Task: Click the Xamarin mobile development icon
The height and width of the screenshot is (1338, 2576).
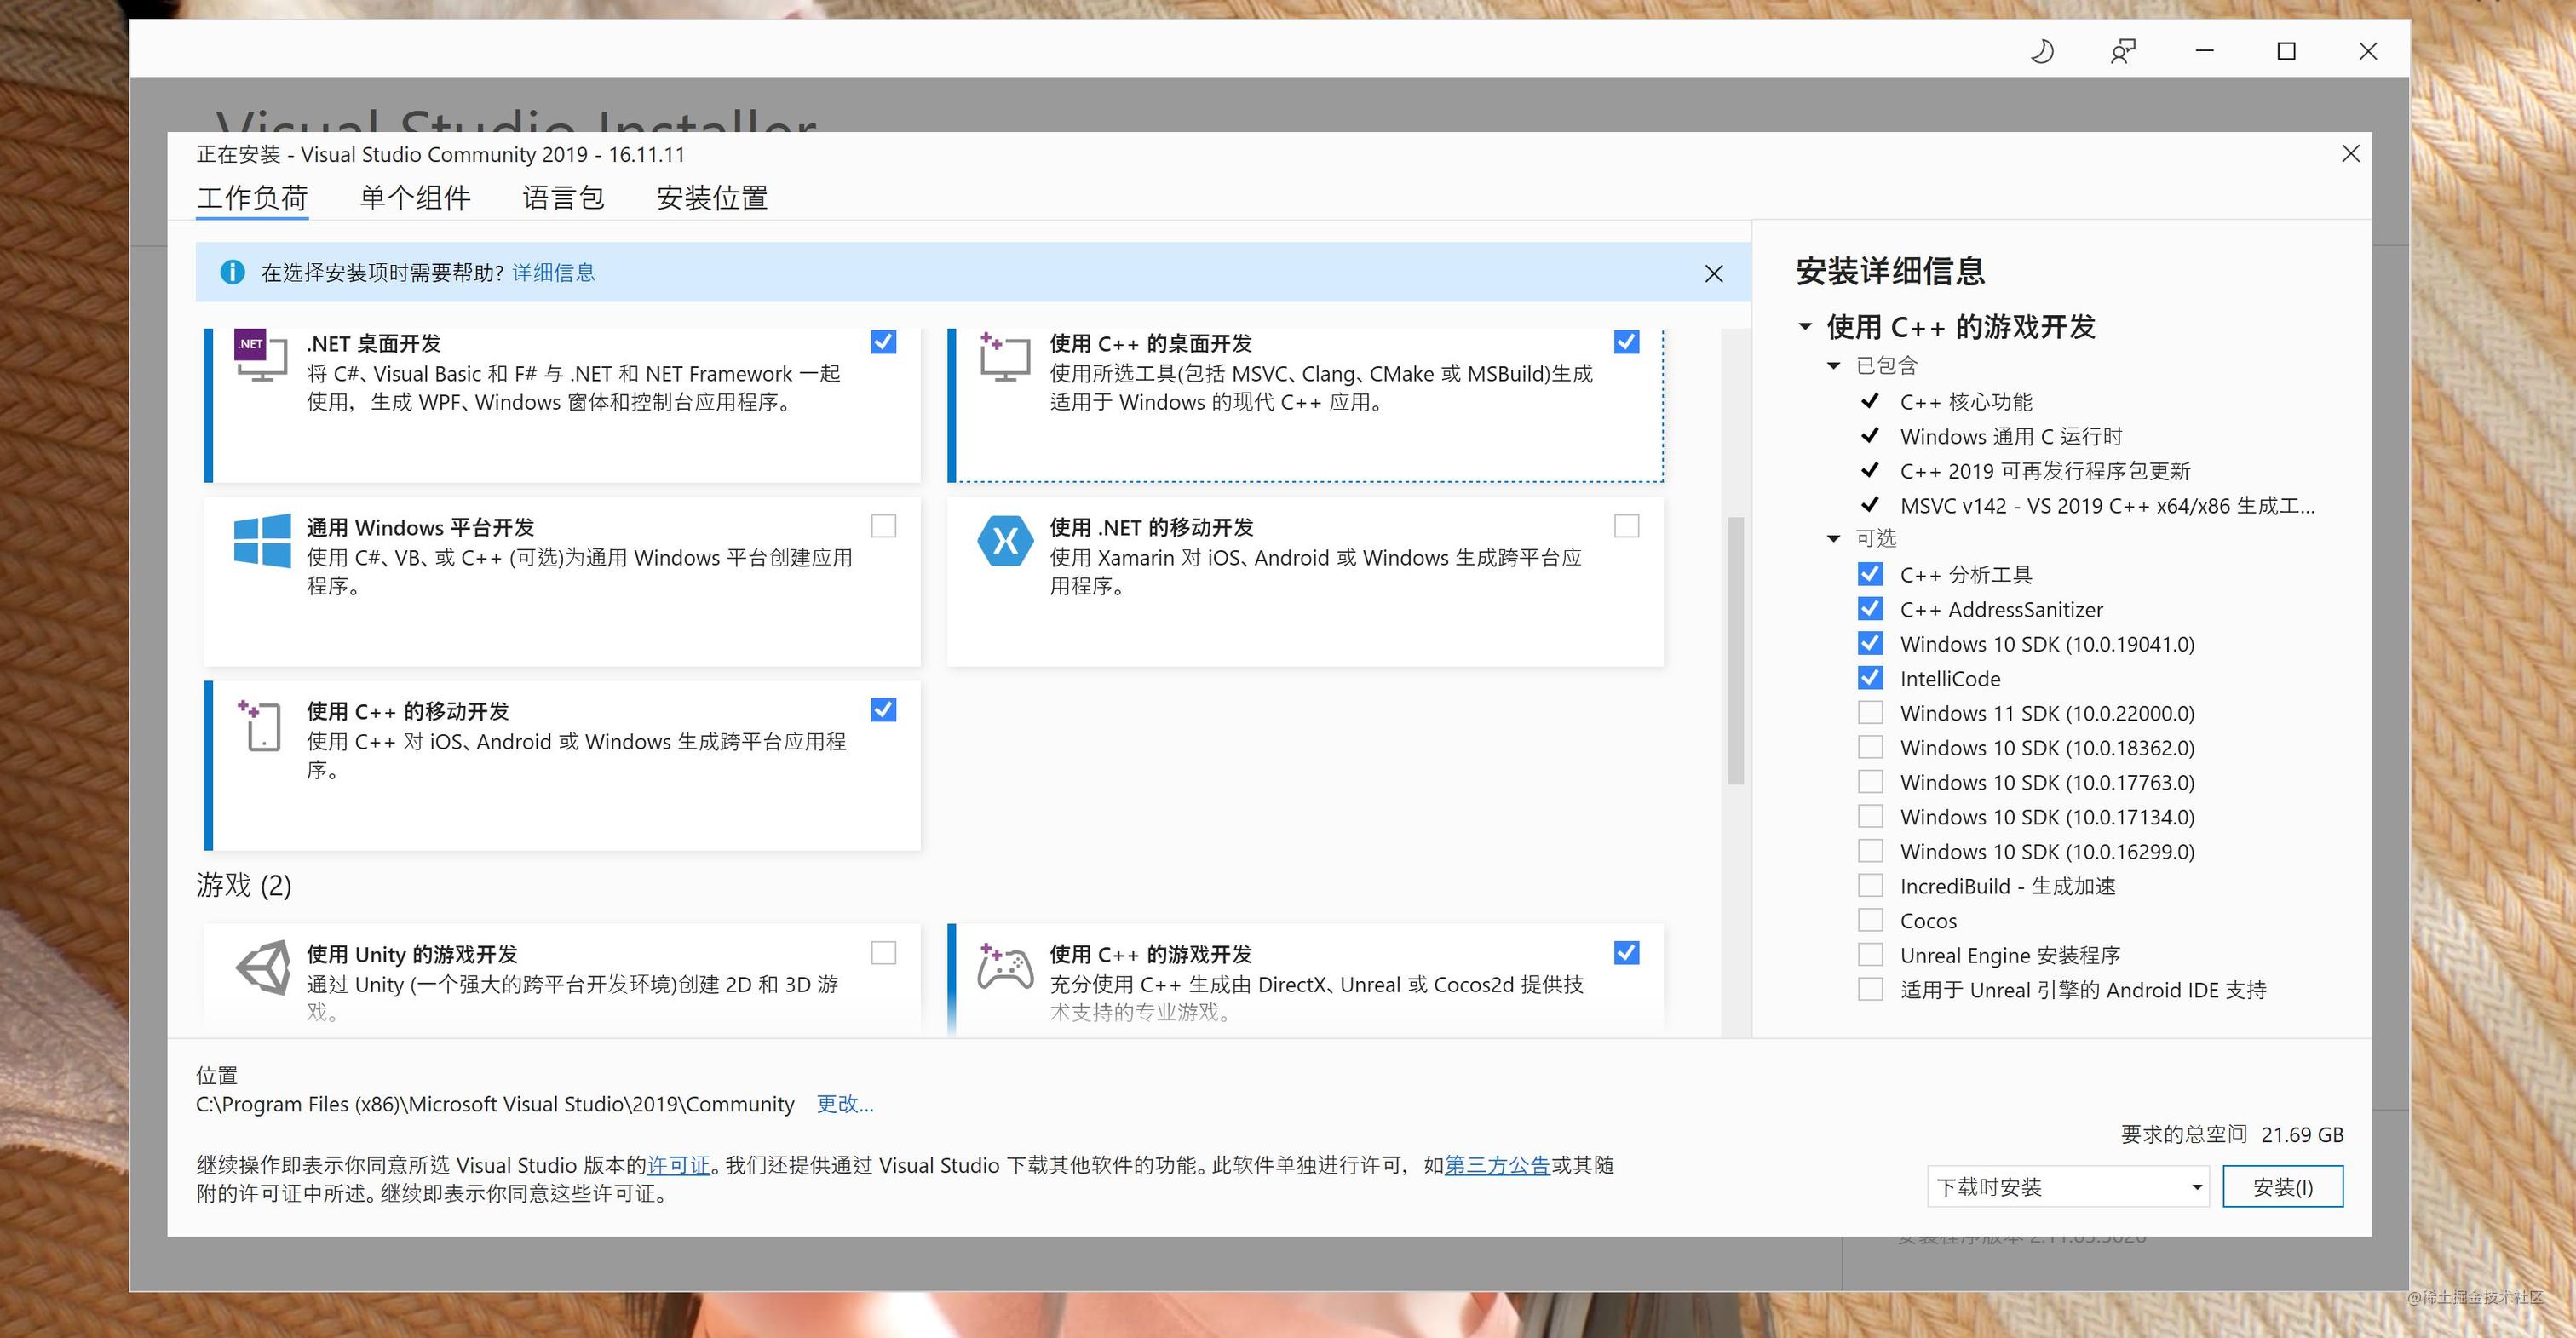Action: [x=1005, y=541]
